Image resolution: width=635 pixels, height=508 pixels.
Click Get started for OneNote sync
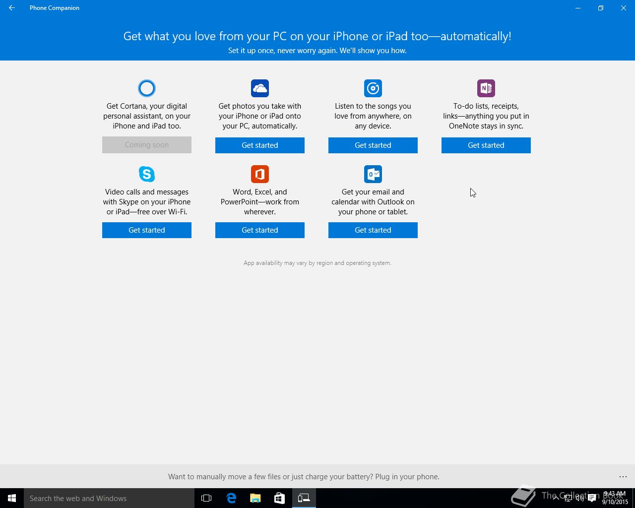(486, 145)
